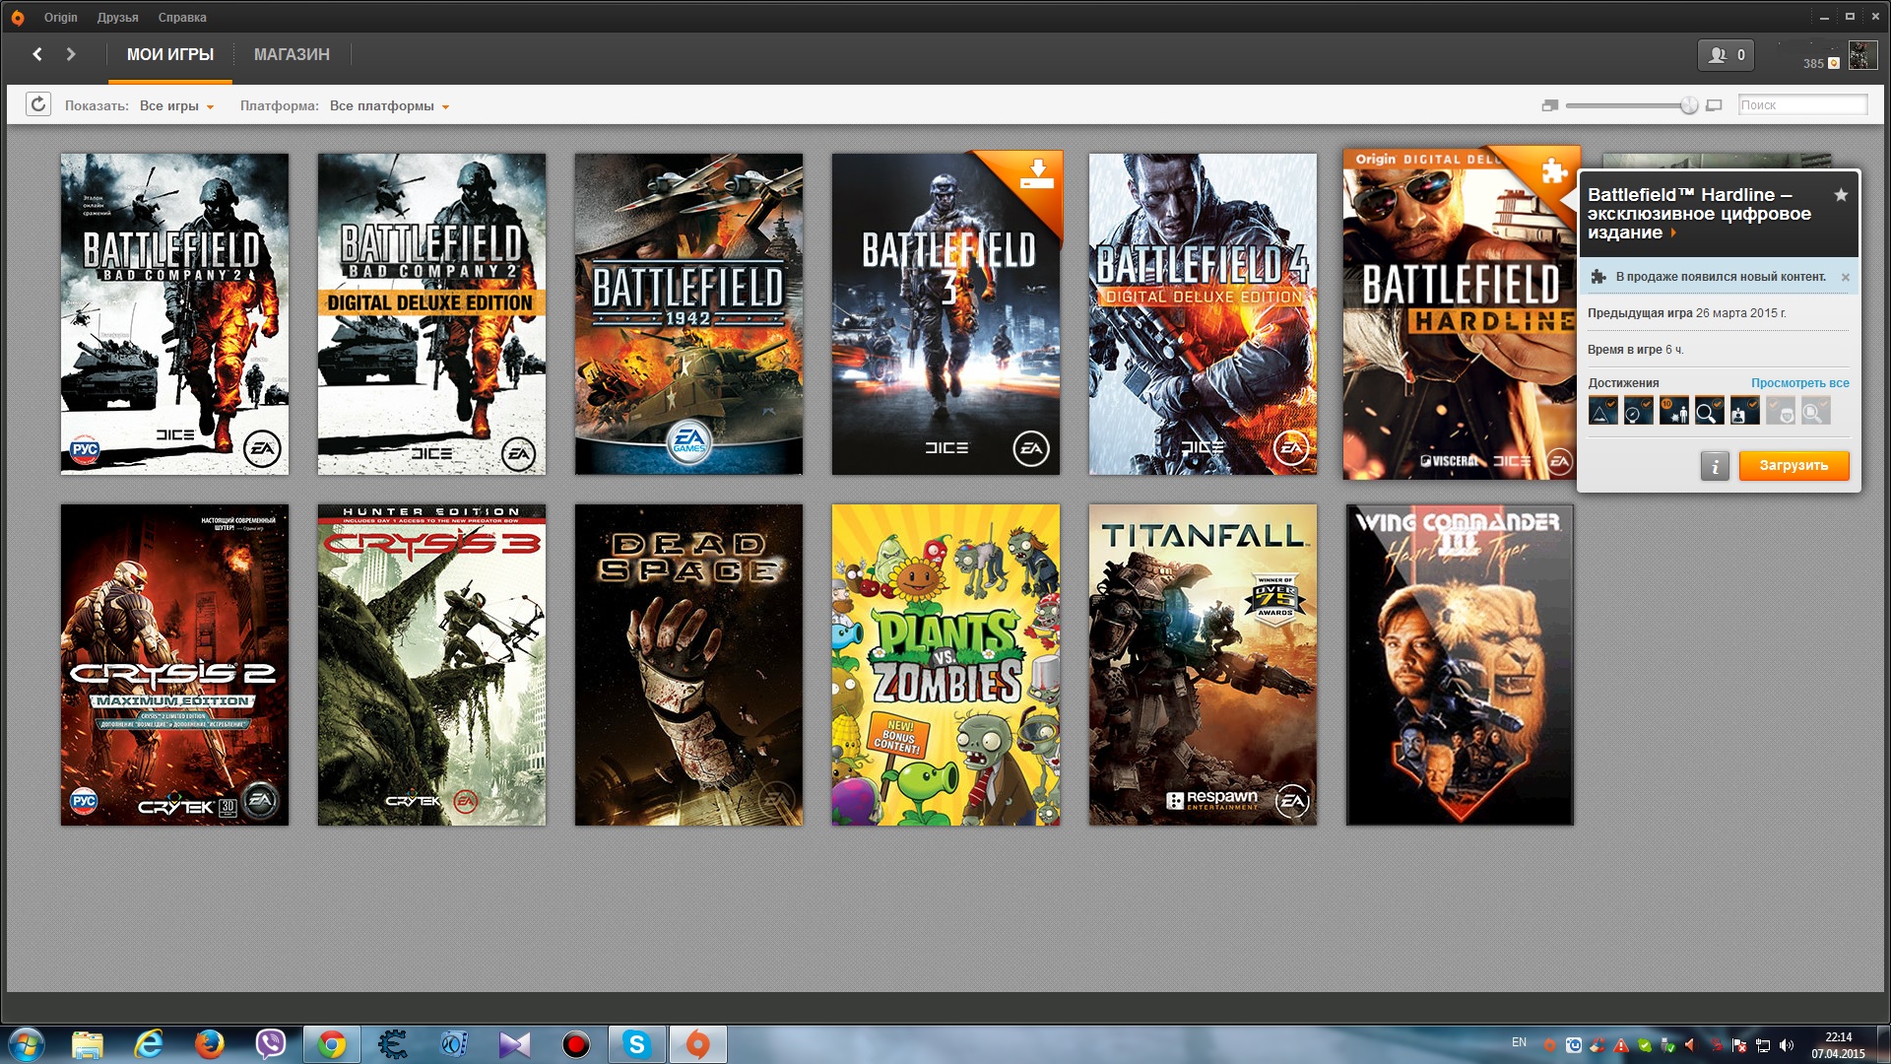This screenshot has height=1064, width=1891.
Task: Dismiss the new content notification
Action: (1845, 278)
